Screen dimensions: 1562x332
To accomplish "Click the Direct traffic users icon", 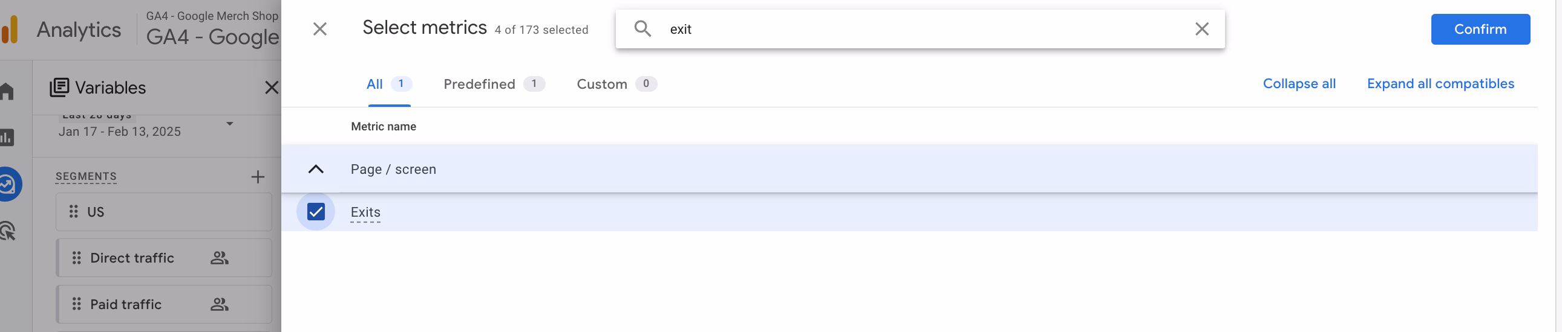I will coord(219,258).
